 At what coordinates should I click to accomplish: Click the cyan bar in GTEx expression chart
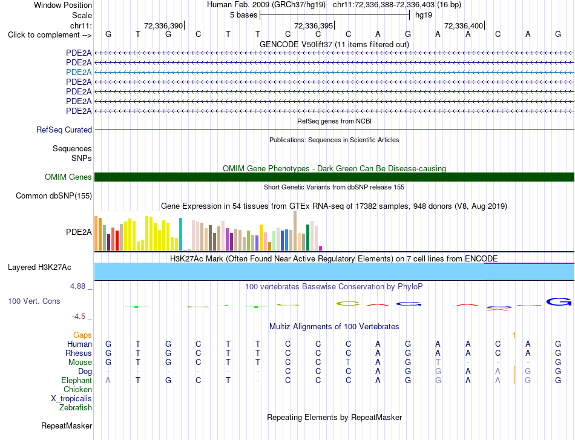pyautogui.click(x=180, y=234)
